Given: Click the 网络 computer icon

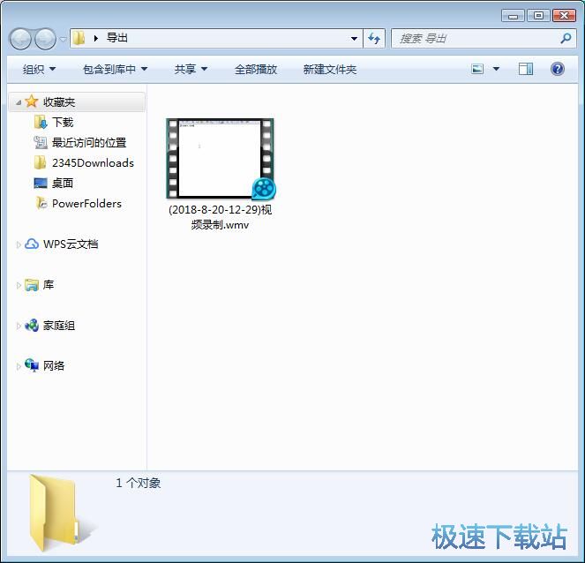Looking at the screenshot, I should [32, 365].
